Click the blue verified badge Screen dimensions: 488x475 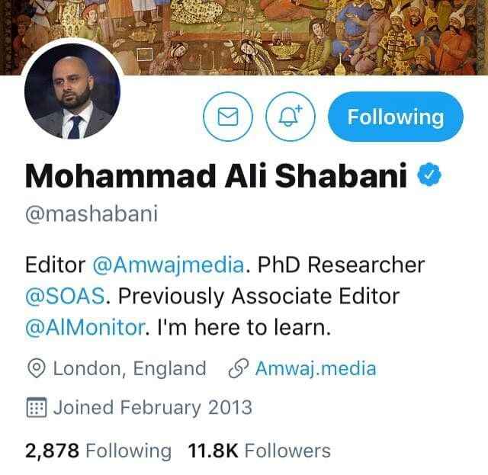(x=429, y=175)
